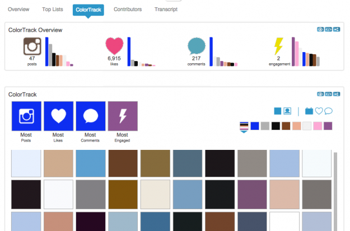Click the 6,915 likes count
The height and width of the screenshot is (231, 350).
tap(114, 58)
